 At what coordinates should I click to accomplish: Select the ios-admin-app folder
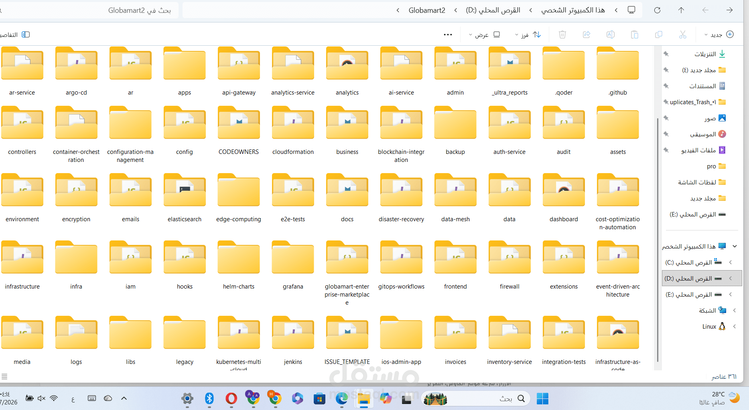coord(401,341)
